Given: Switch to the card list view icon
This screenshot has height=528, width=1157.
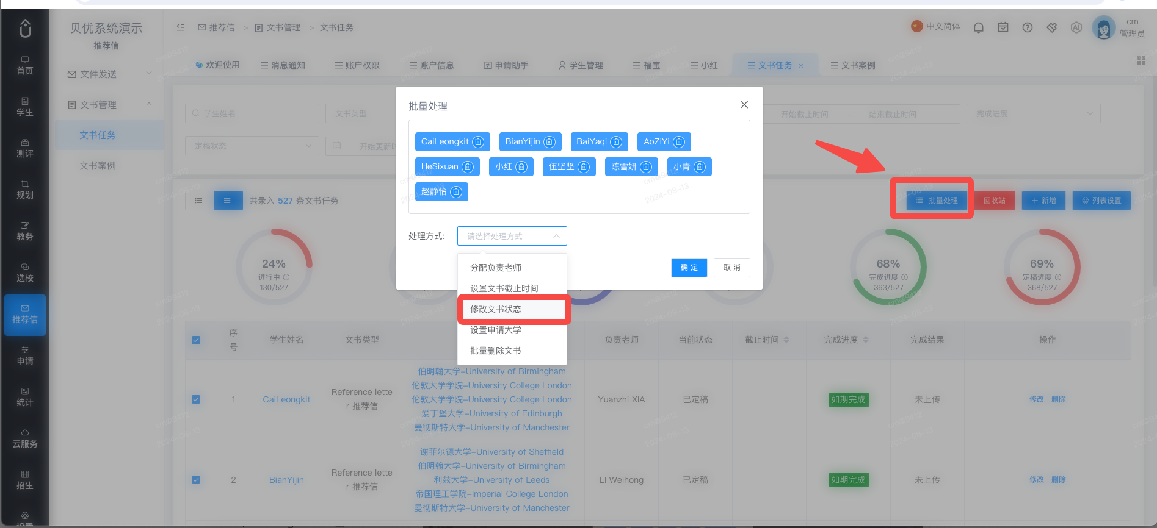Looking at the screenshot, I should point(199,201).
